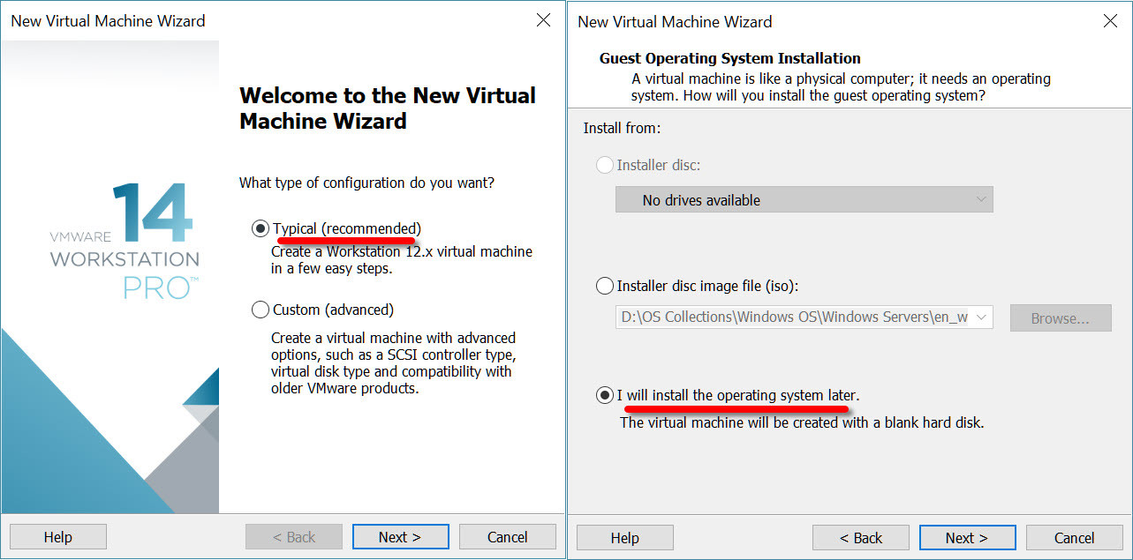Close the Welcome wizard window with X

(x=544, y=20)
